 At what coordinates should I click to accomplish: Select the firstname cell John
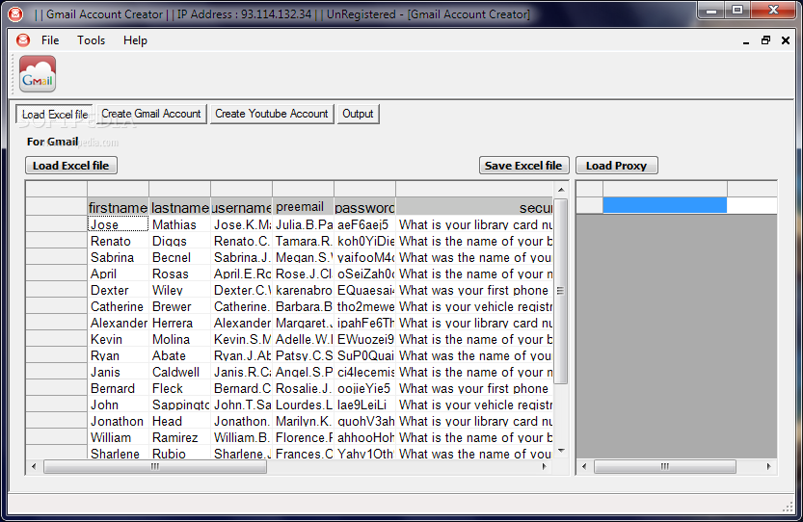118,405
